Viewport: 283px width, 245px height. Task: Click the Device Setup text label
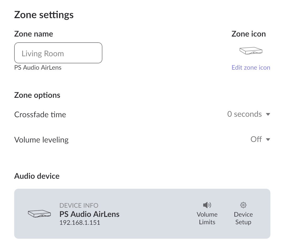click(243, 218)
